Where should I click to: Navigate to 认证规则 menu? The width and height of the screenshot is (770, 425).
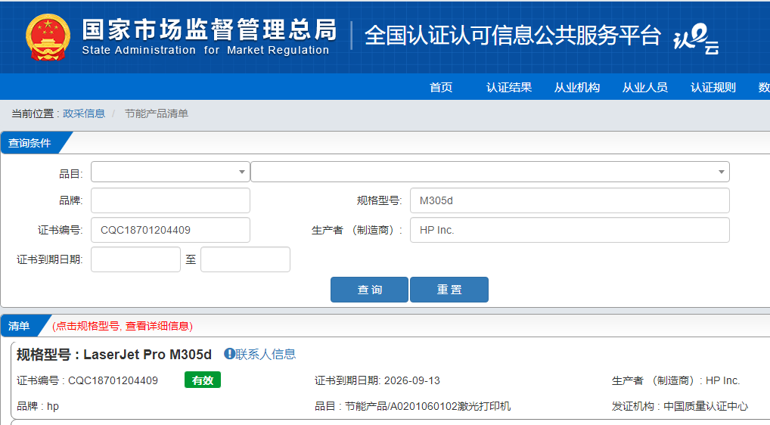point(713,88)
